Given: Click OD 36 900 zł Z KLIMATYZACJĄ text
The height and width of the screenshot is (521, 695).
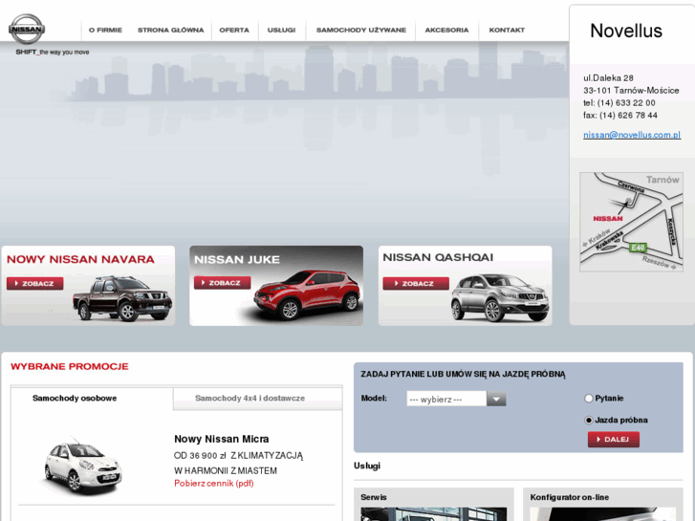Looking at the screenshot, I should [238, 455].
